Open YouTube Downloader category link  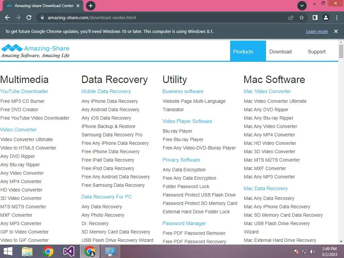24,91
